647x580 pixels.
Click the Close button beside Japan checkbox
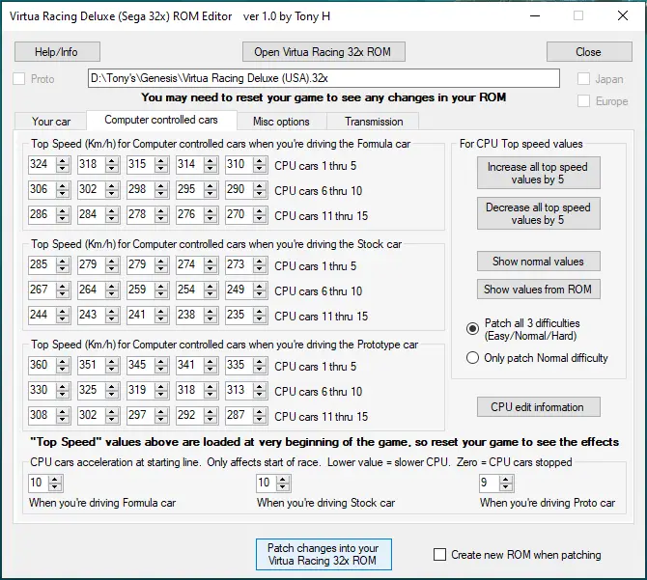pos(589,52)
